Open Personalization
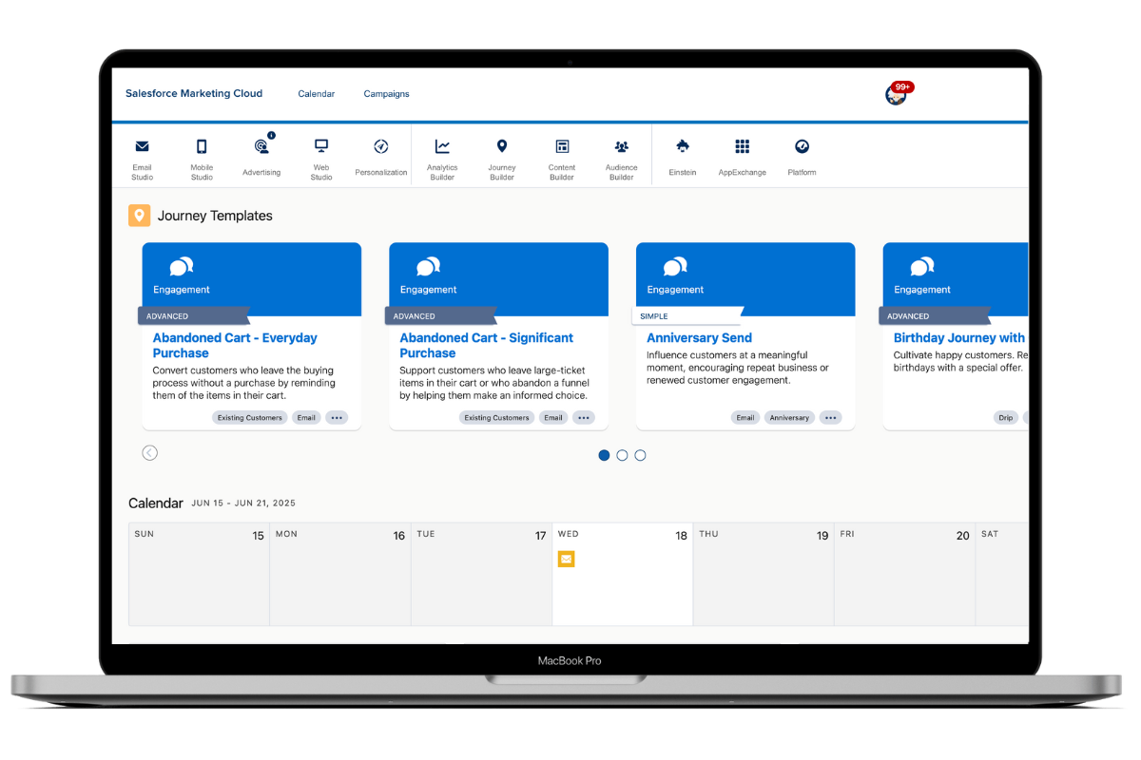Screen dimensions: 1141x760 pyautogui.click(x=381, y=157)
